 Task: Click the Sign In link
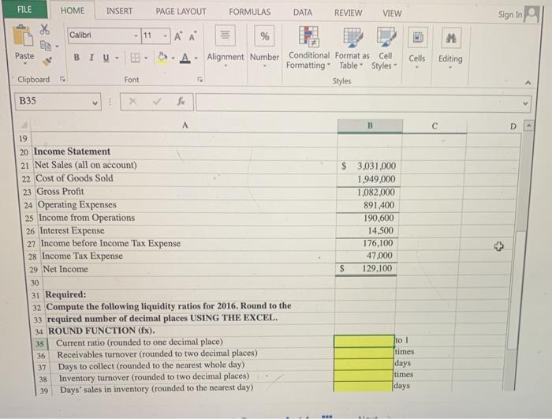point(509,15)
